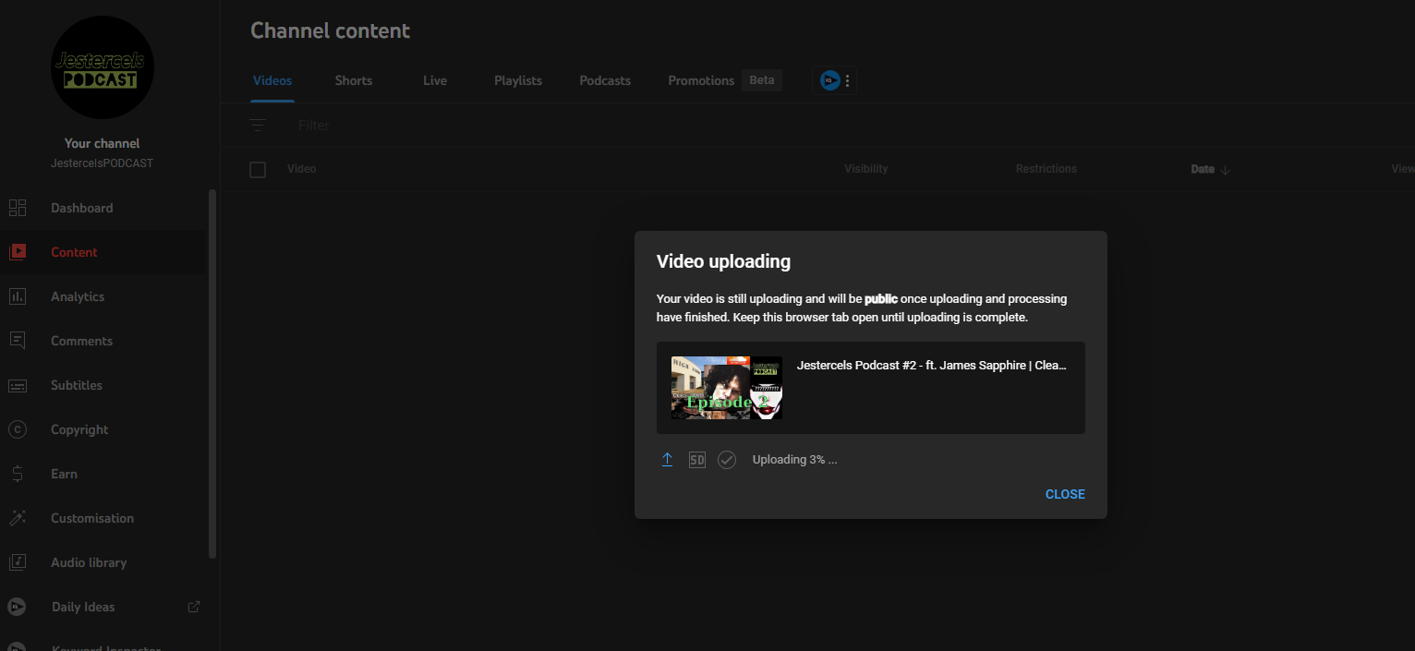Click the Date column header label

(x=1203, y=169)
